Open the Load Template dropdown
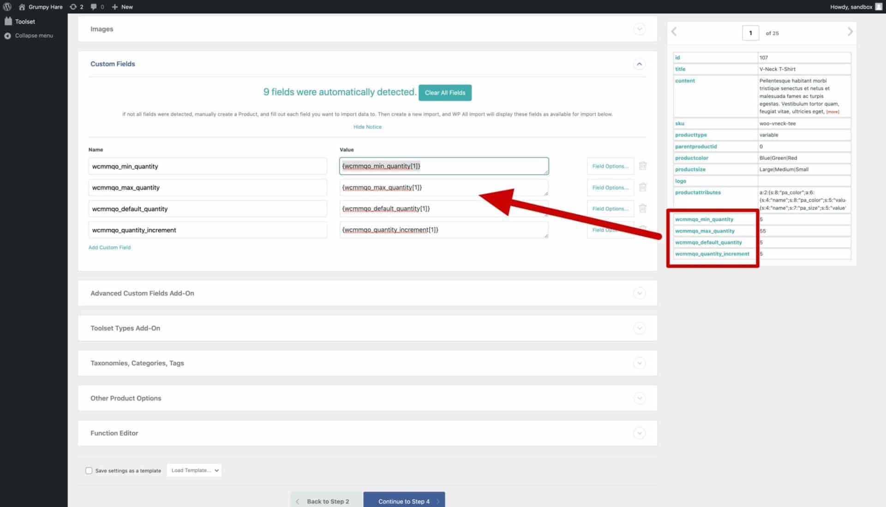 [x=194, y=470]
